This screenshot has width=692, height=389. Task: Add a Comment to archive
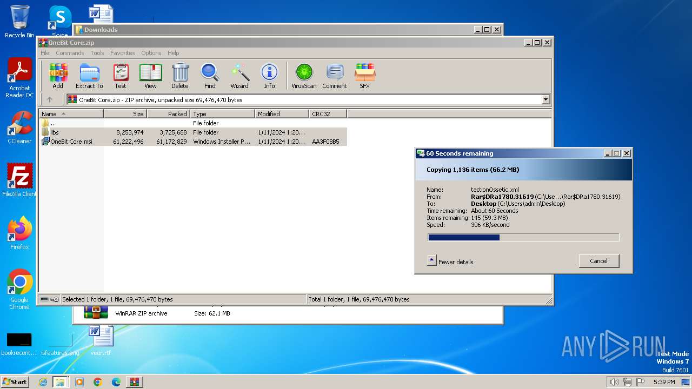pos(335,76)
